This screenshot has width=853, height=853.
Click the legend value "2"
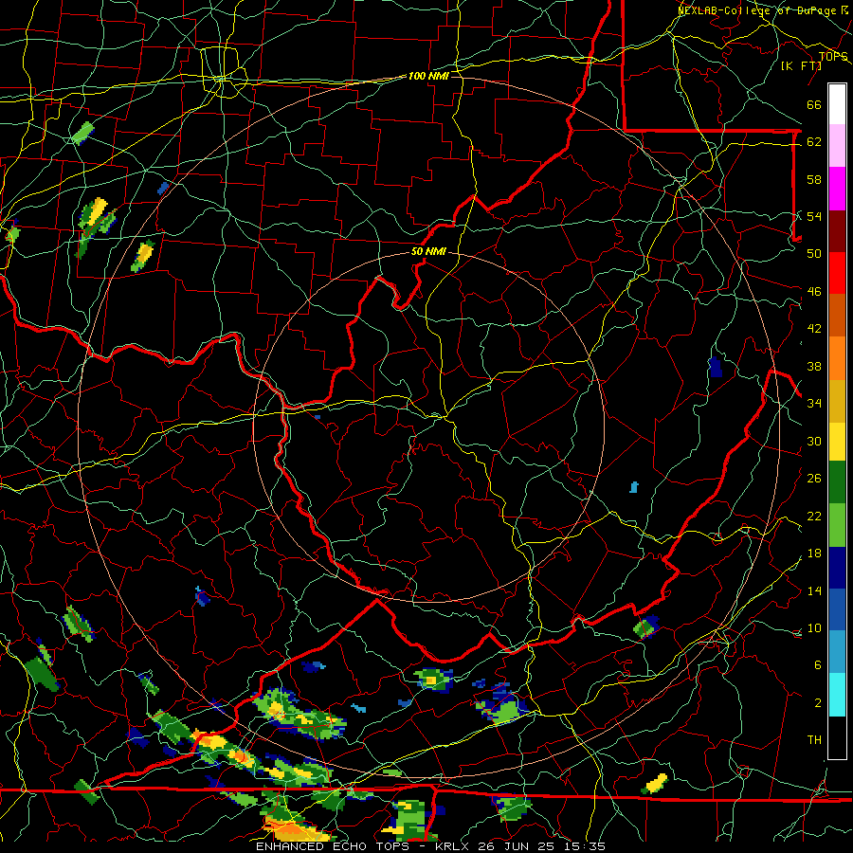[x=818, y=703]
